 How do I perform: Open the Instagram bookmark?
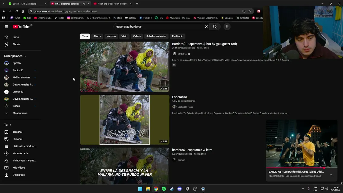pos(75,18)
